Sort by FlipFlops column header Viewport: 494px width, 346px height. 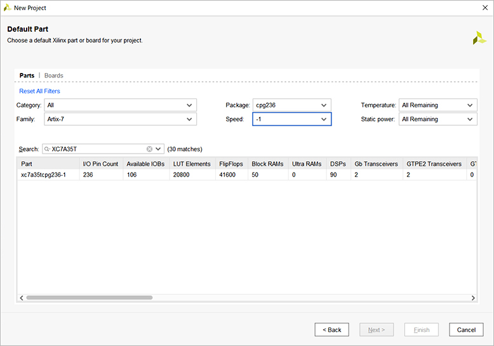(x=232, y=164)
